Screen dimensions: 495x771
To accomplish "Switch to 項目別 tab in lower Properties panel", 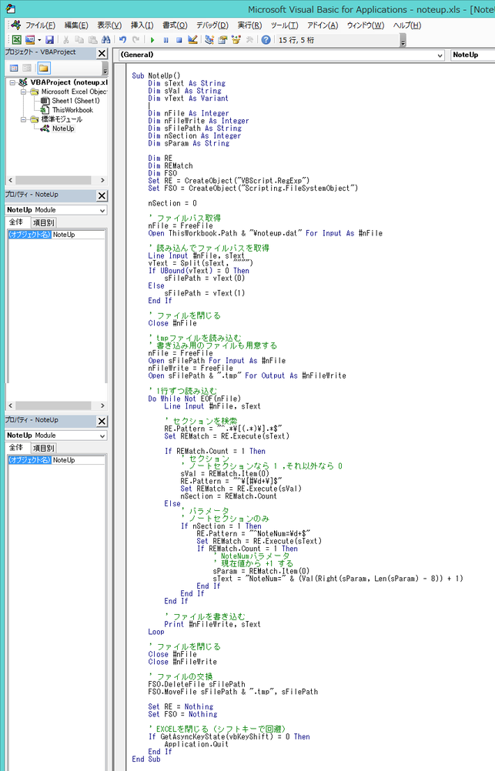I will point(43,448).
